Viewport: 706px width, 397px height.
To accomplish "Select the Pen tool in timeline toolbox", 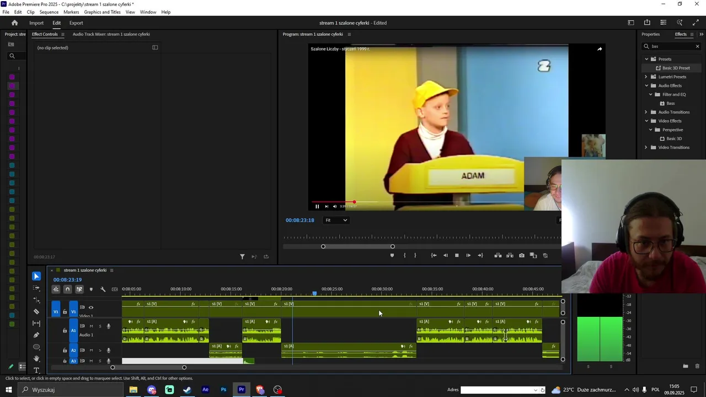I will [x=36, y=335].
